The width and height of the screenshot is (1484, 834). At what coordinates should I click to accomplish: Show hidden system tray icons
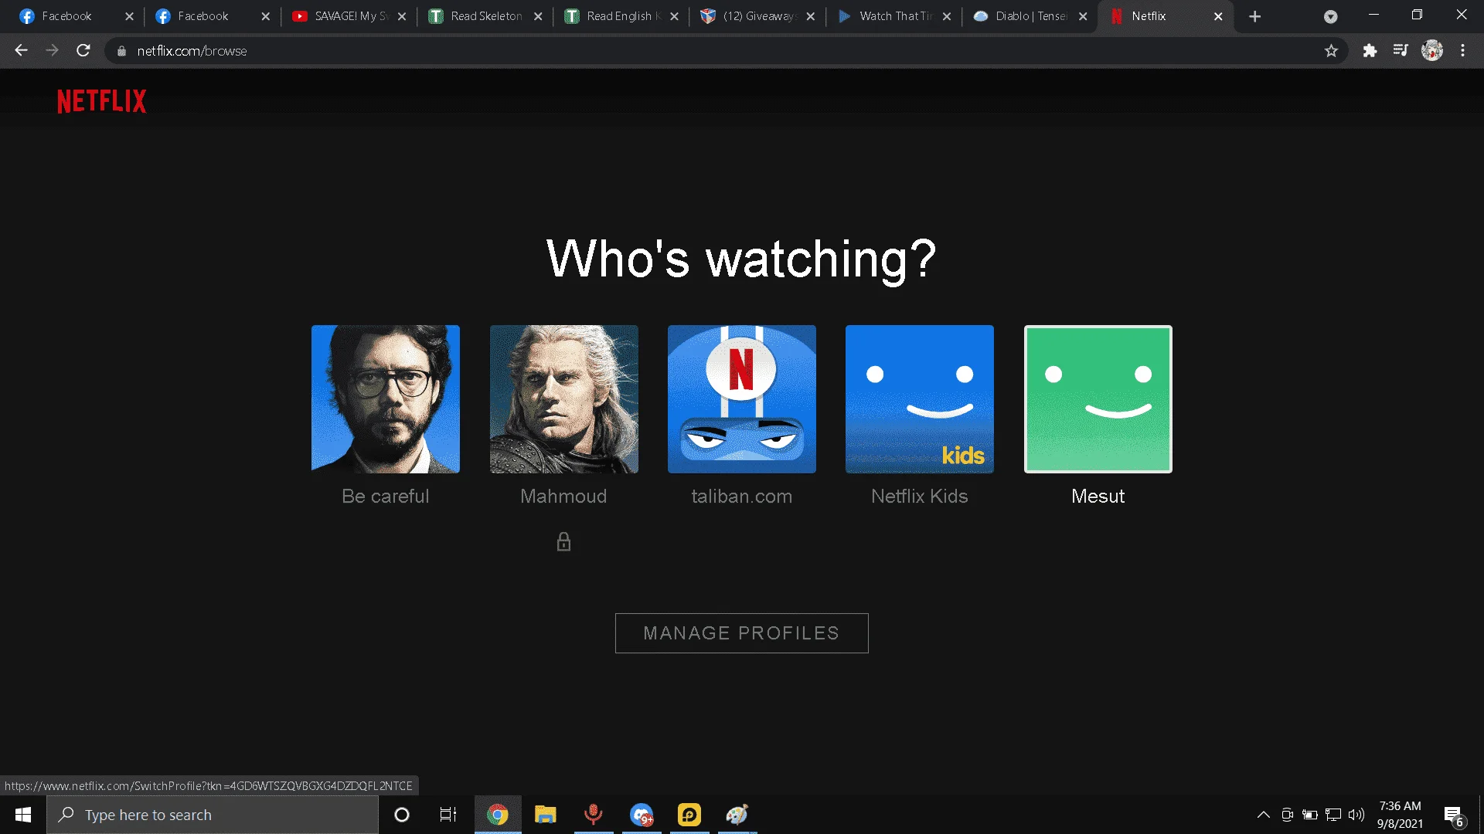coord(1264,815)
